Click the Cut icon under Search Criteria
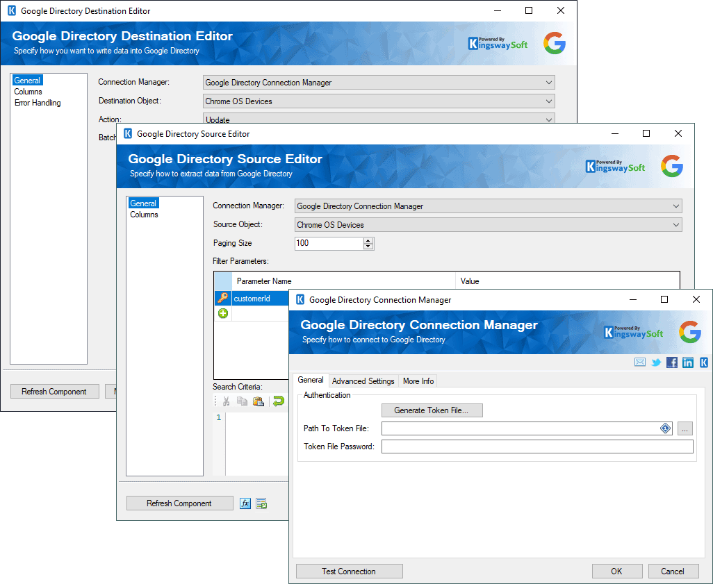This screenshot has height=584, width=713. [x=226, y=401]
